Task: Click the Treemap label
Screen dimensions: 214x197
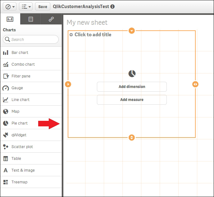Action: [19, 182]
